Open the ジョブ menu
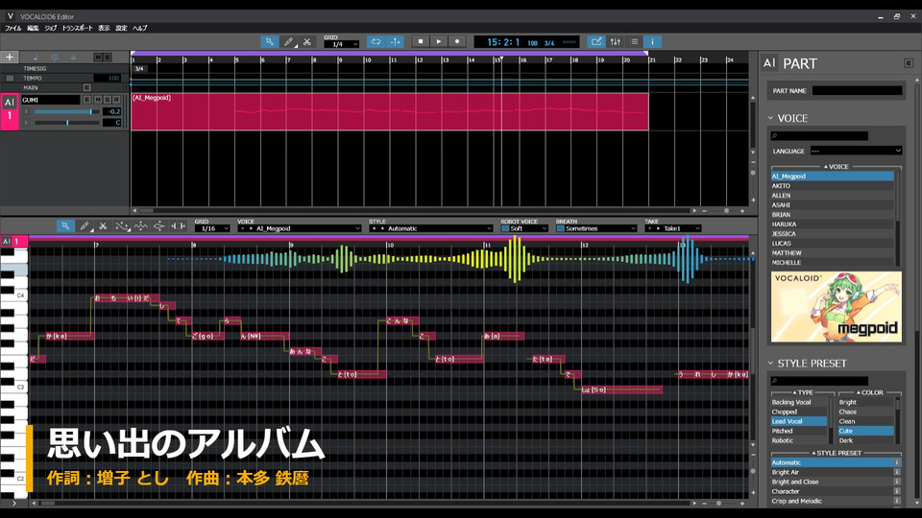 [51, 28]
